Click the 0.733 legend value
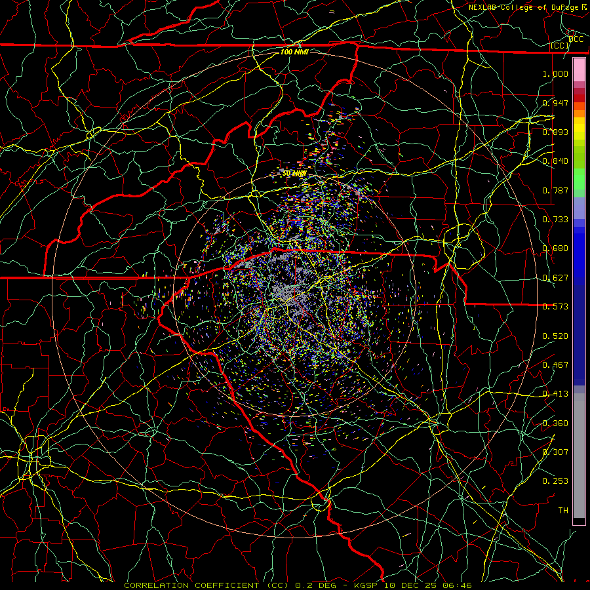Screen dimensions: 590x590 click(555, 220)
